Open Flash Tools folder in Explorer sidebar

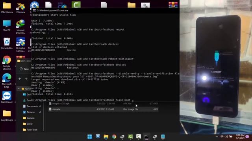(x=30, y=130)
